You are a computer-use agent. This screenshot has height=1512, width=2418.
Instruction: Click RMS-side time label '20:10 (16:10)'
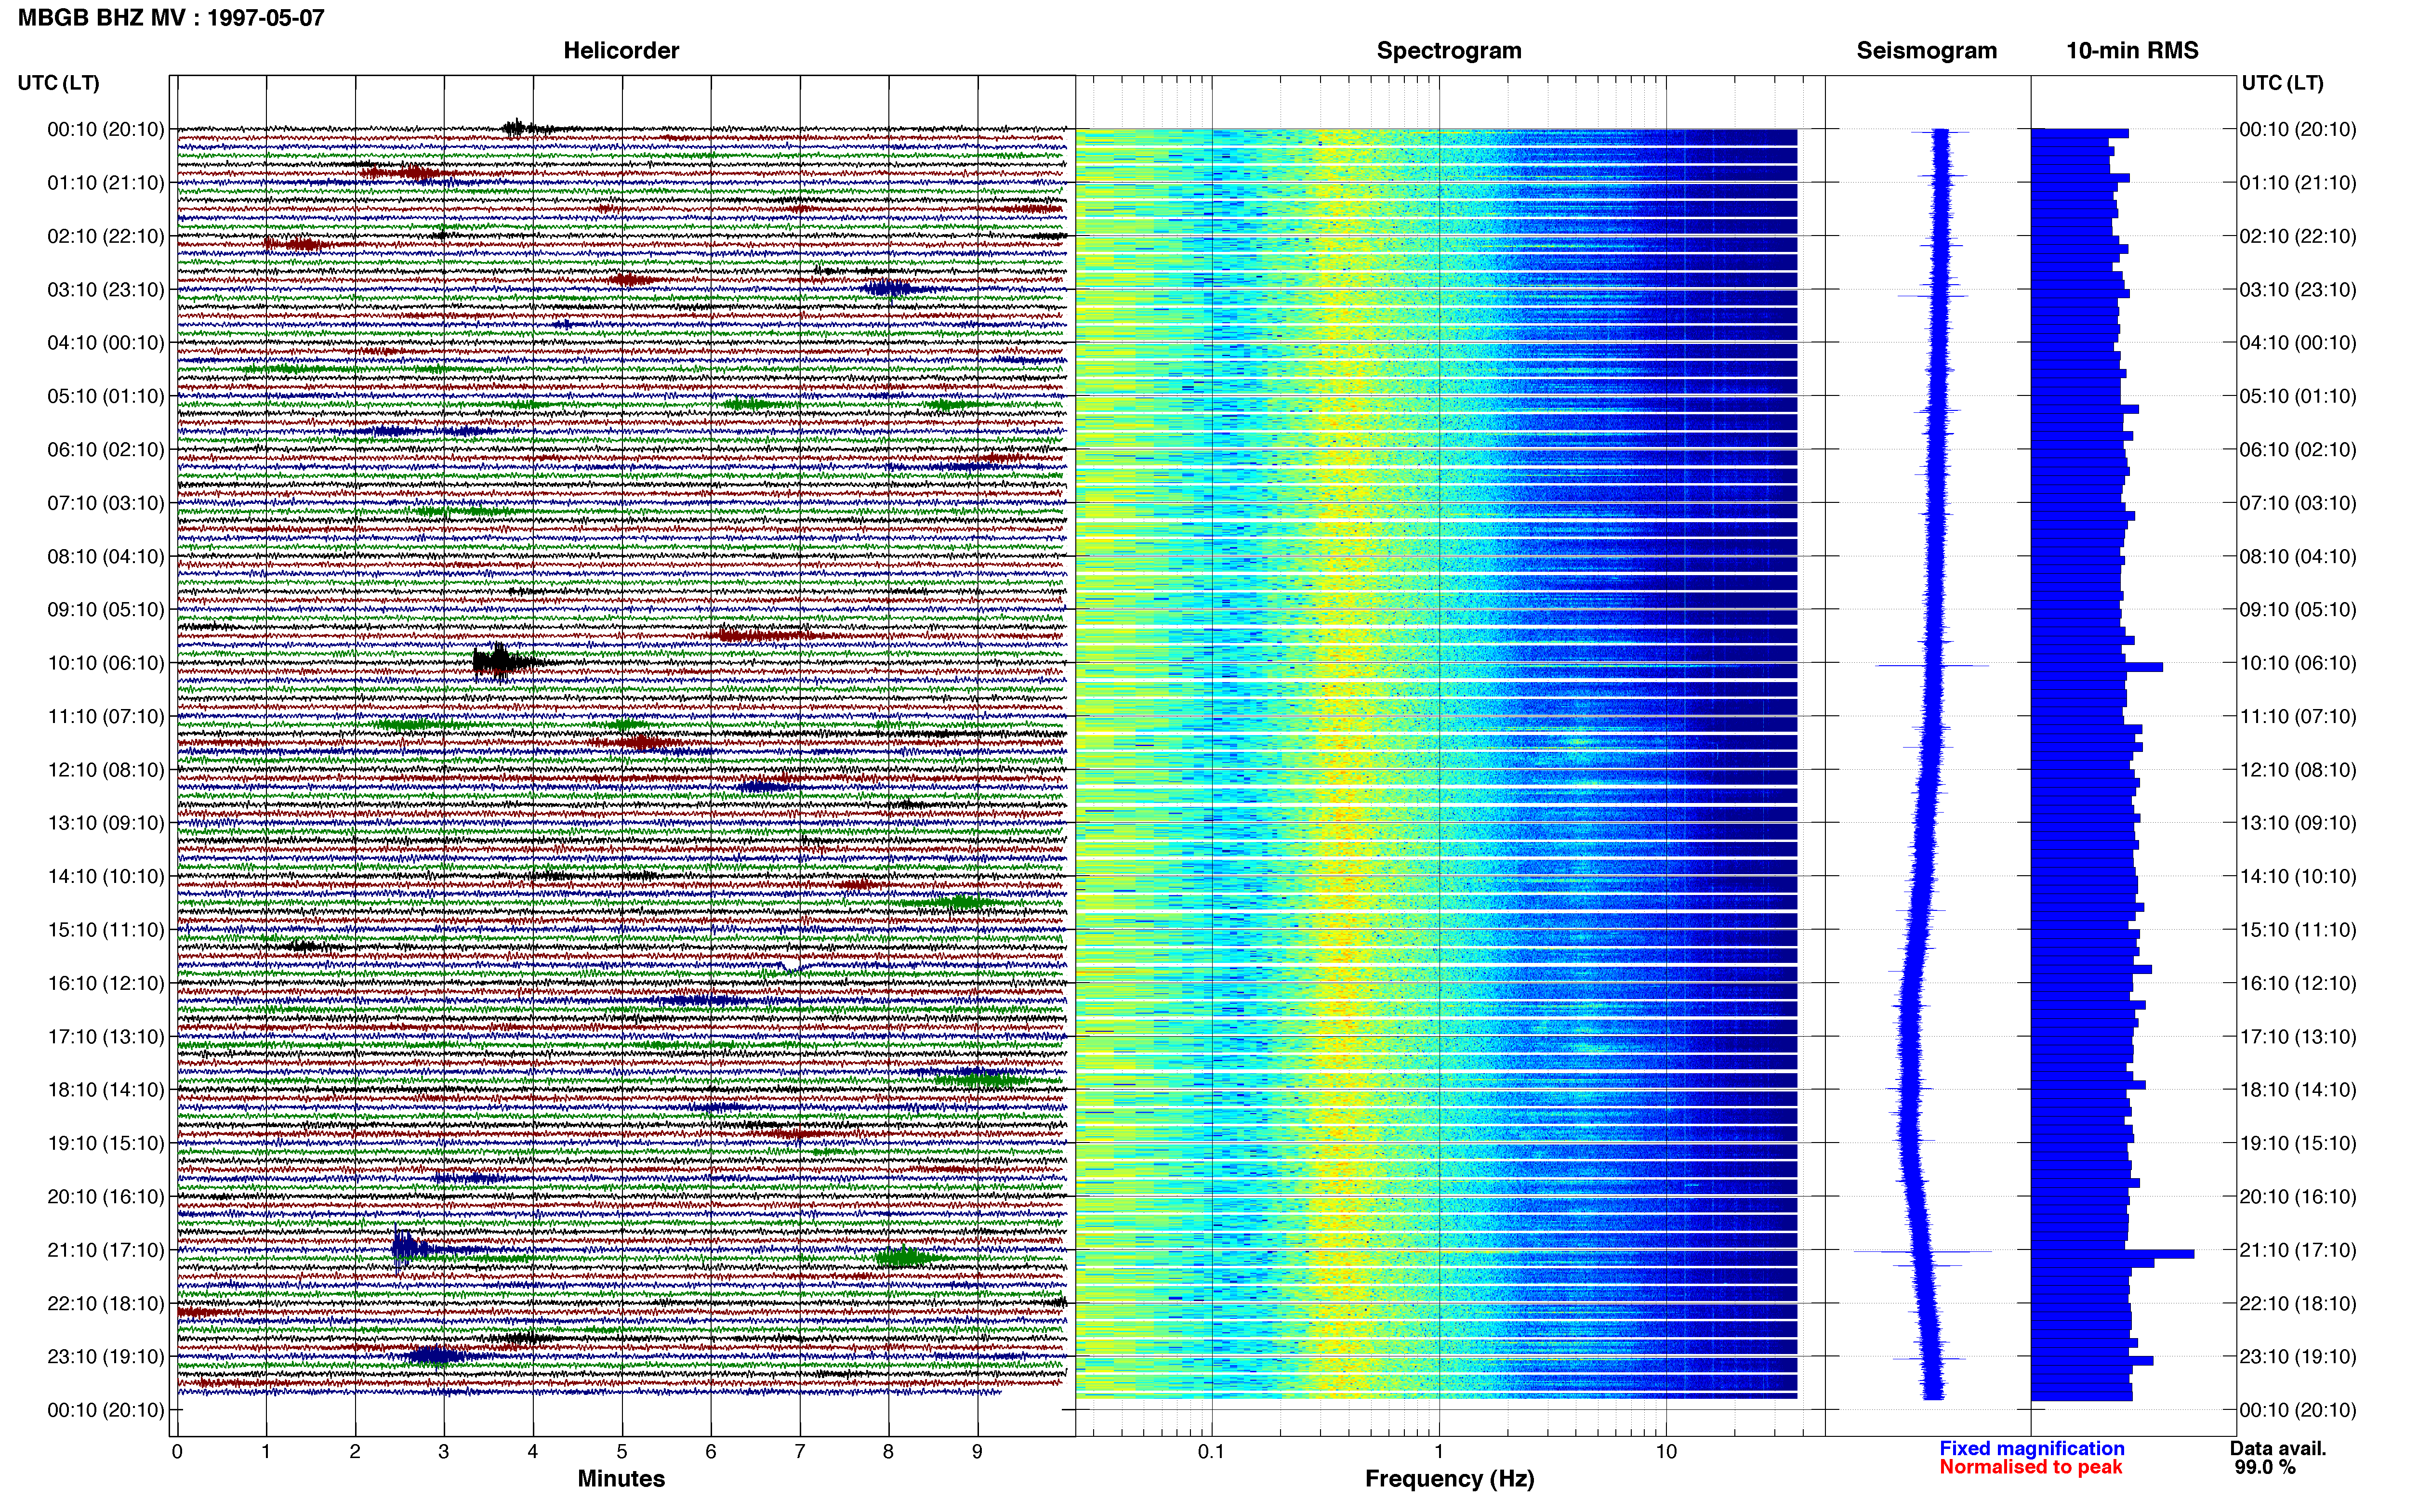pos(2298,1197)
